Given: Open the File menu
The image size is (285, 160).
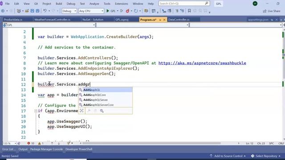Looking at the screenshot, I should tap(8, 4).
